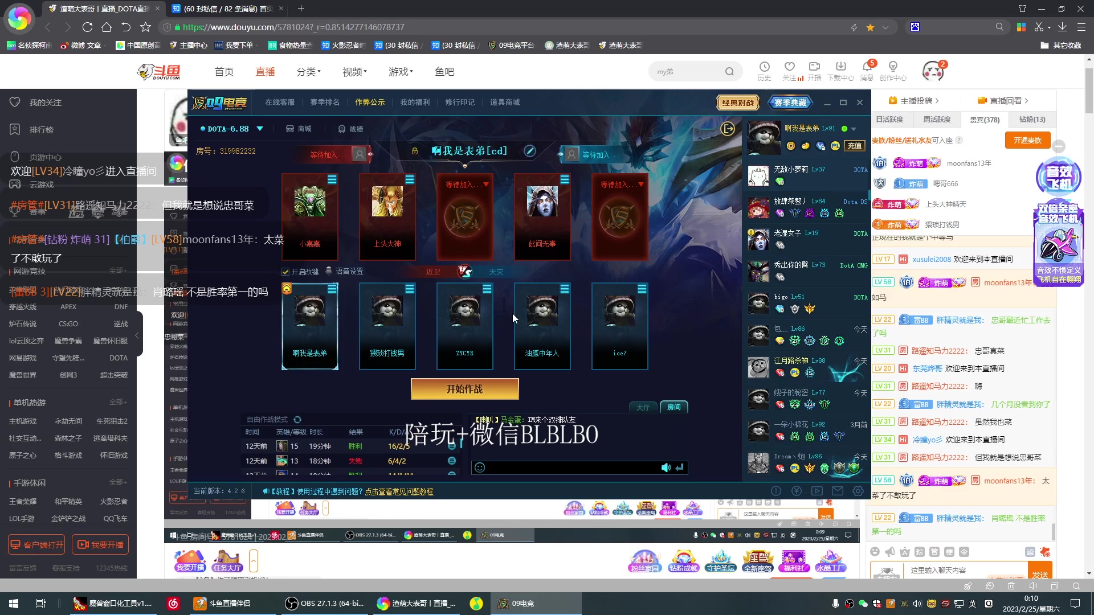Image resolution: width=1094 pixels, height=615 pixels.
Task: Toggle online status green dot beside Lv91
Action: [844, 129]
